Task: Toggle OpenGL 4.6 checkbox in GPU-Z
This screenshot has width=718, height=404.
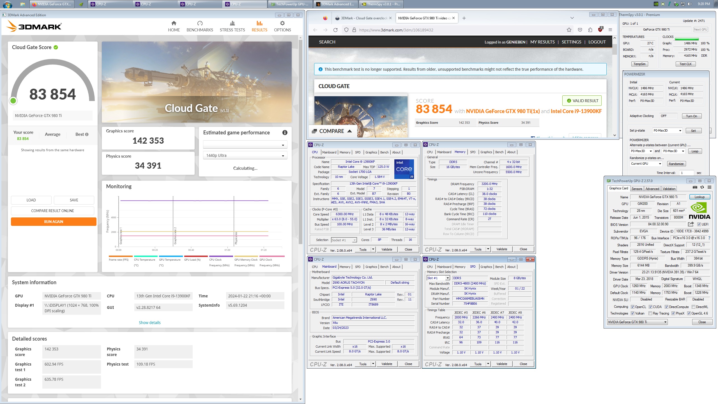Action: click(689, 313)
